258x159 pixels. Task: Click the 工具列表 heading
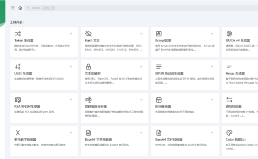click(x=17, y=22)
